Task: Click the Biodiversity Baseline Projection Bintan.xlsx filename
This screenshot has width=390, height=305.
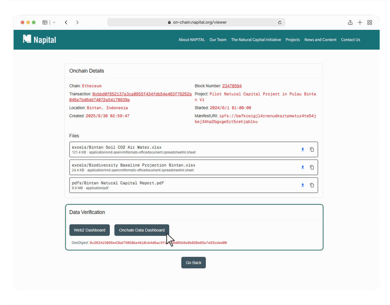Action: pyautogui.click(x=134, y=165)
